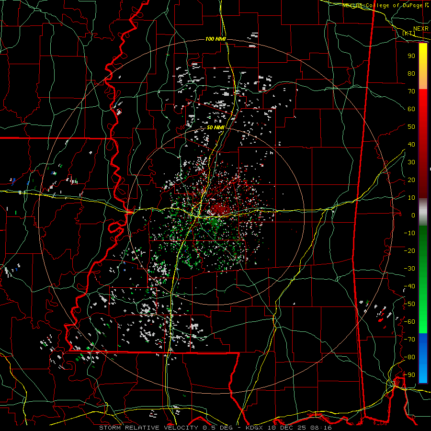Pick the gray zero-velocity segment of color bar
The height and width of the screenshot is (431, 431).
click(423, 212)
